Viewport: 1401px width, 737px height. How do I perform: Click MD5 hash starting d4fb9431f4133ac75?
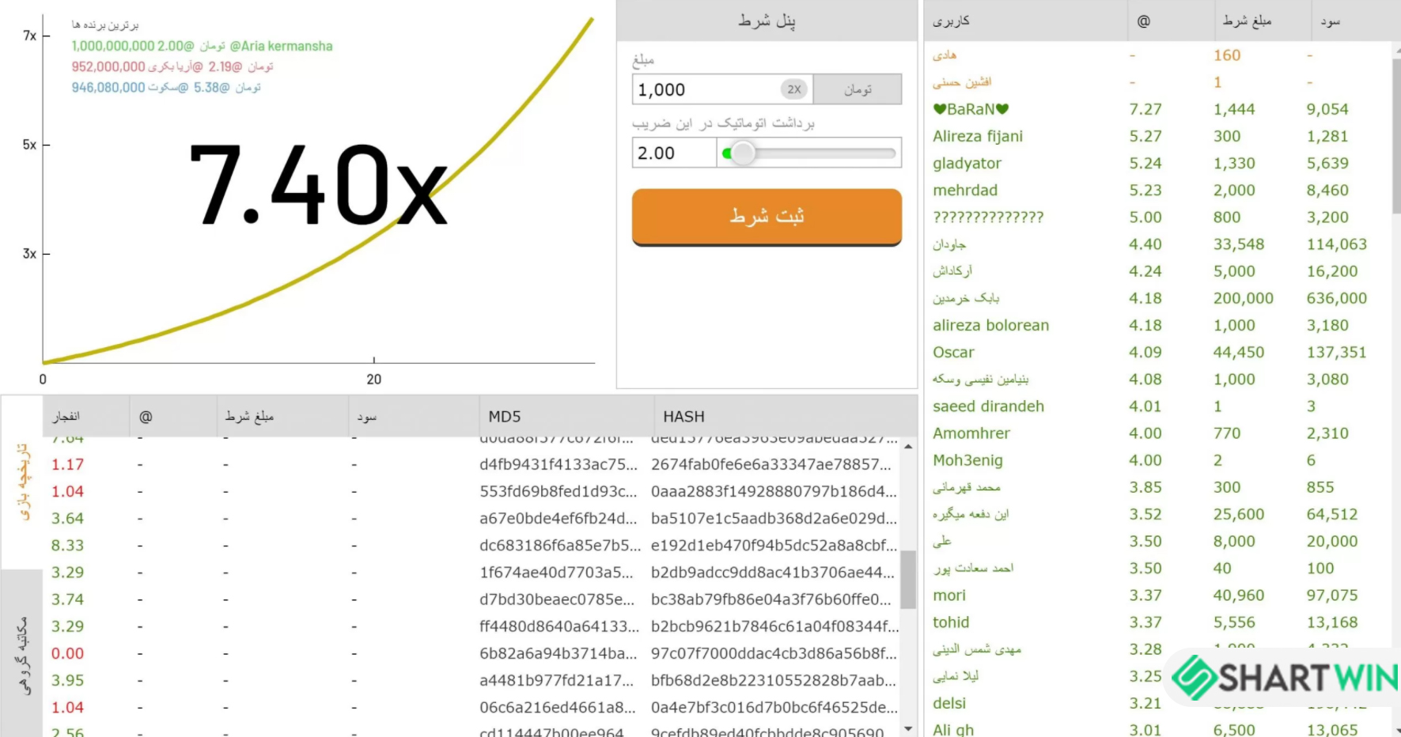[x=559, y=464]
